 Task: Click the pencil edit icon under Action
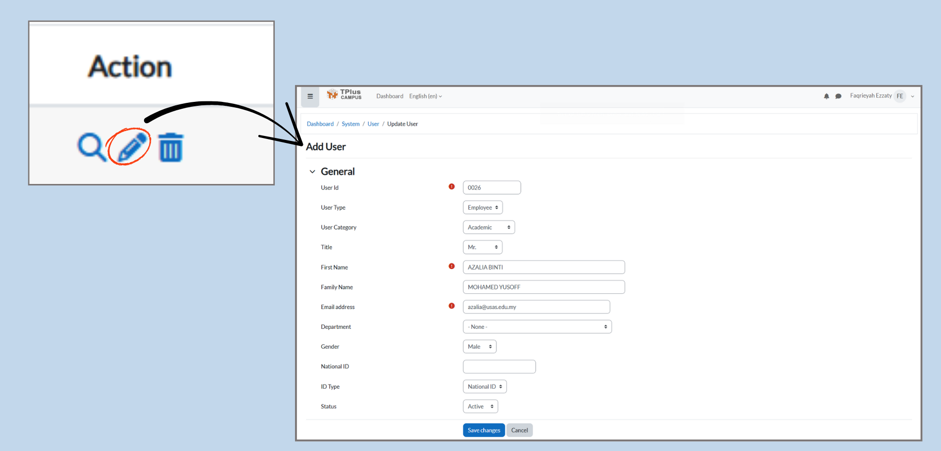(131, 147)
